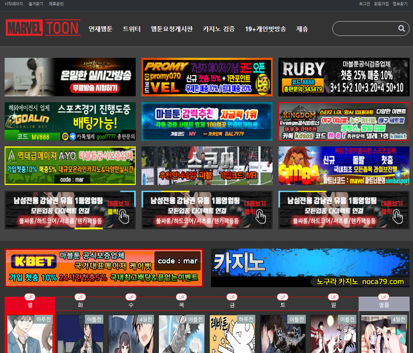Click the search magnifier icon
Viewport: 413px width, 353px height.
point(401,29)
